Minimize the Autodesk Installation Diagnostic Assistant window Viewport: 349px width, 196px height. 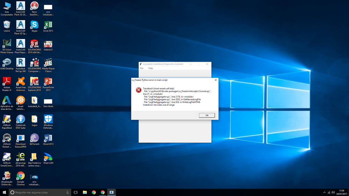point(190,64)
